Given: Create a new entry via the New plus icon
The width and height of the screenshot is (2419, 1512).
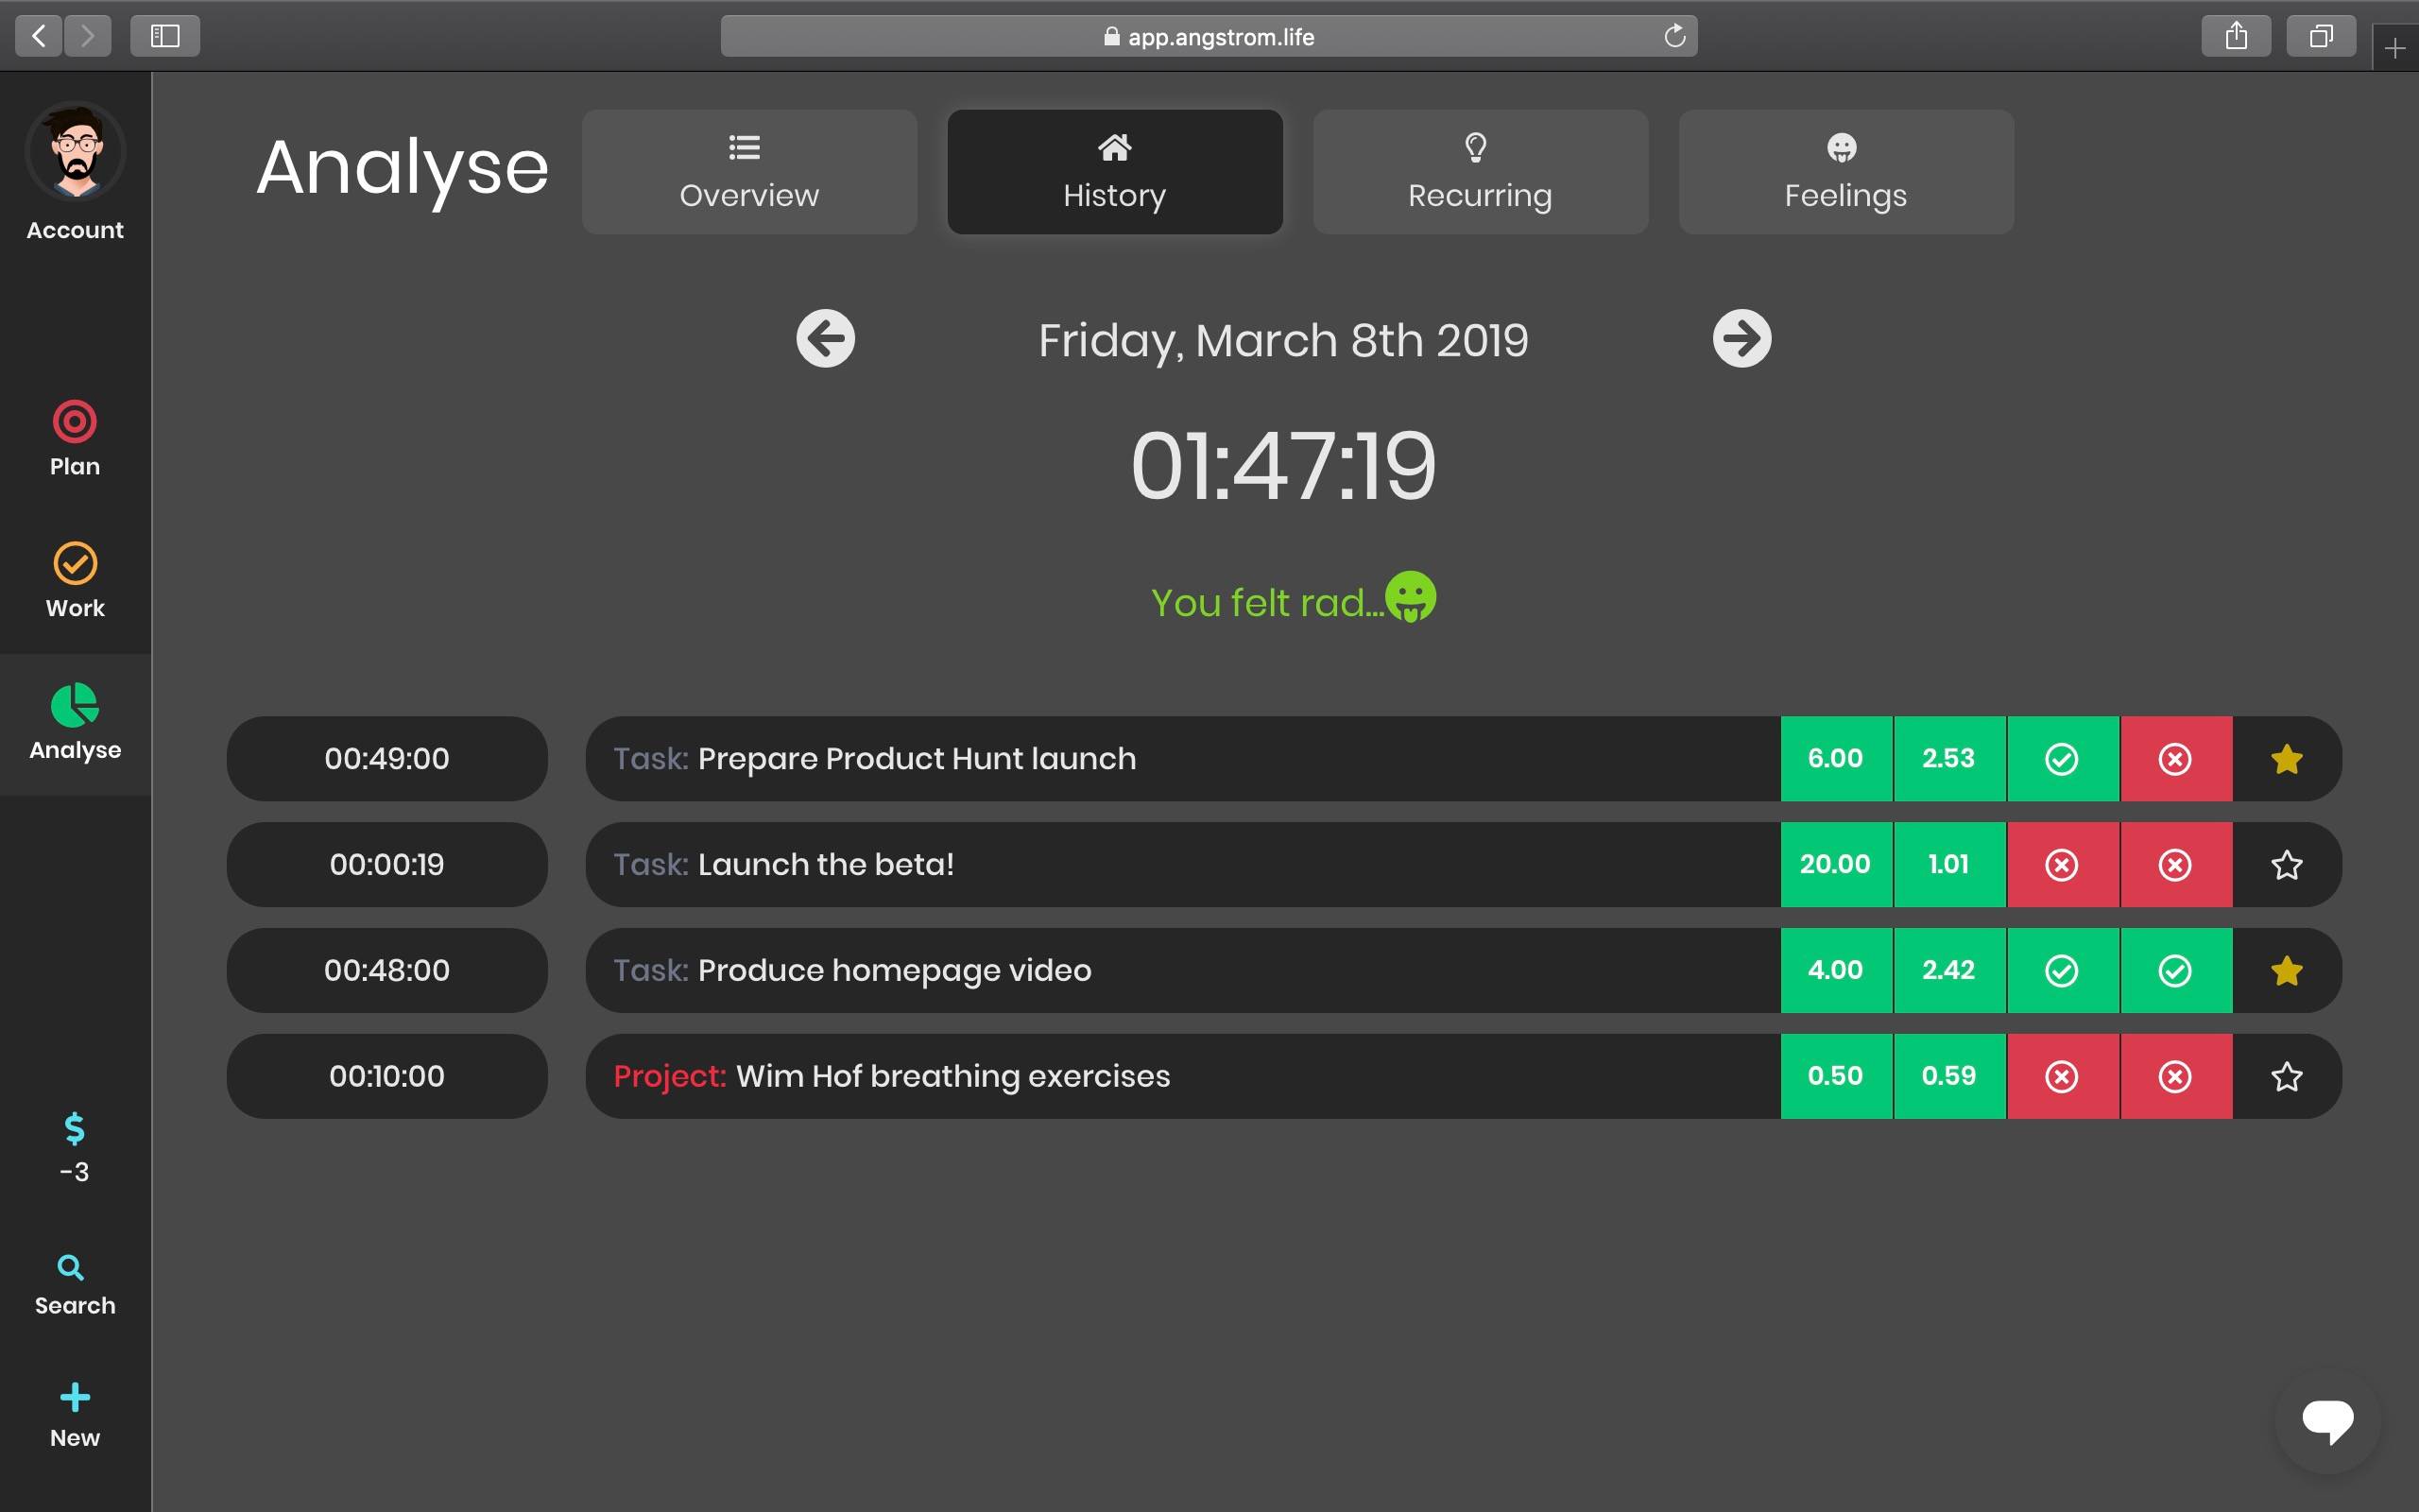Looking at the screenshot, I should (x=74, y=1399).
